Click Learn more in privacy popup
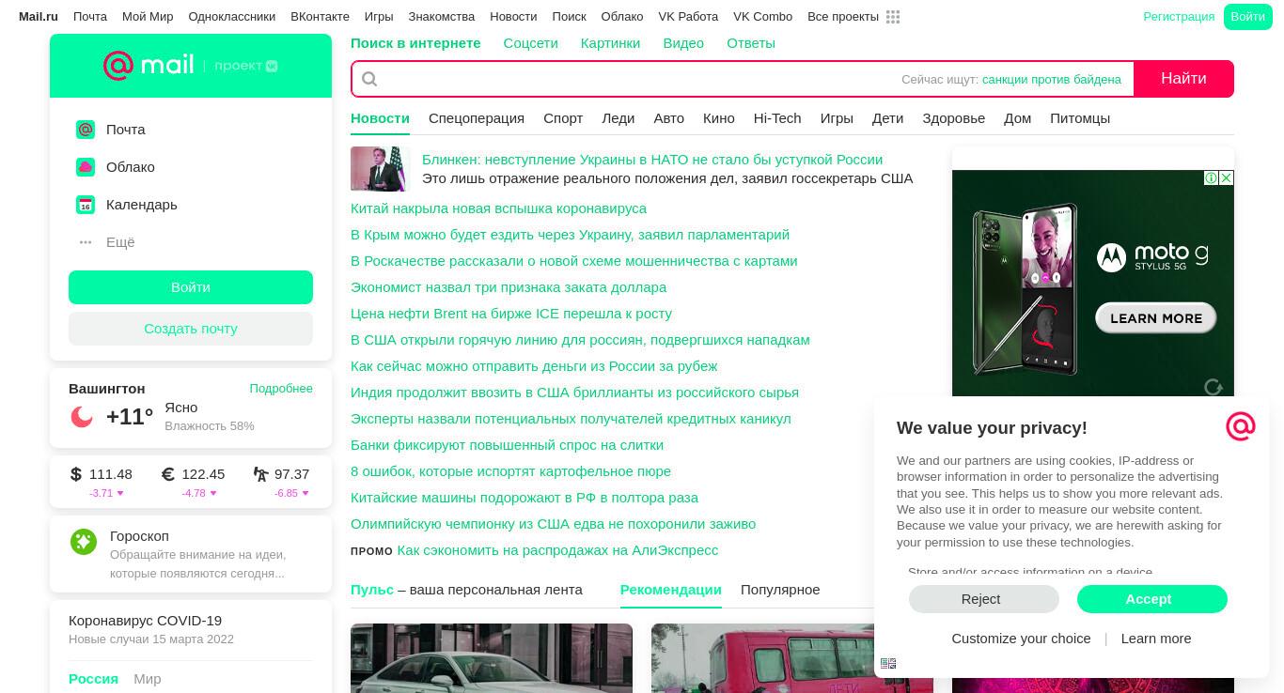1284x693 pixels. tap(1156, 639)
